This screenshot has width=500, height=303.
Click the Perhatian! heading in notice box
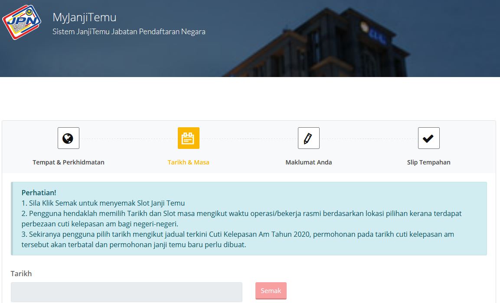(x=39, y=193)
